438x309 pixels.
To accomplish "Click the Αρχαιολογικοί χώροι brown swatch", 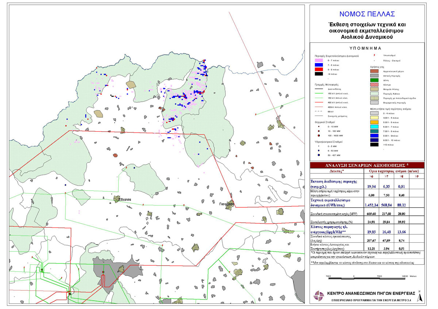I will (x=374, y=71).
